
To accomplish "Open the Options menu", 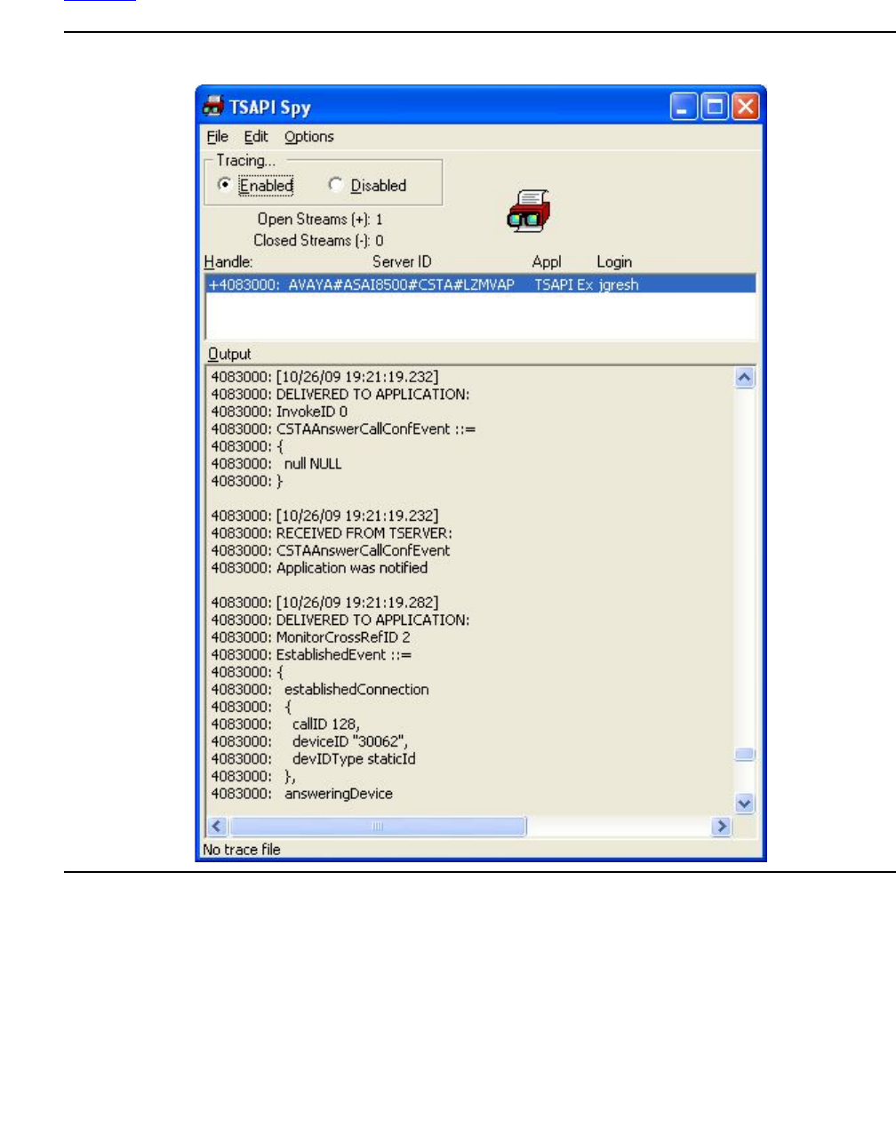I will coord(309,136).
